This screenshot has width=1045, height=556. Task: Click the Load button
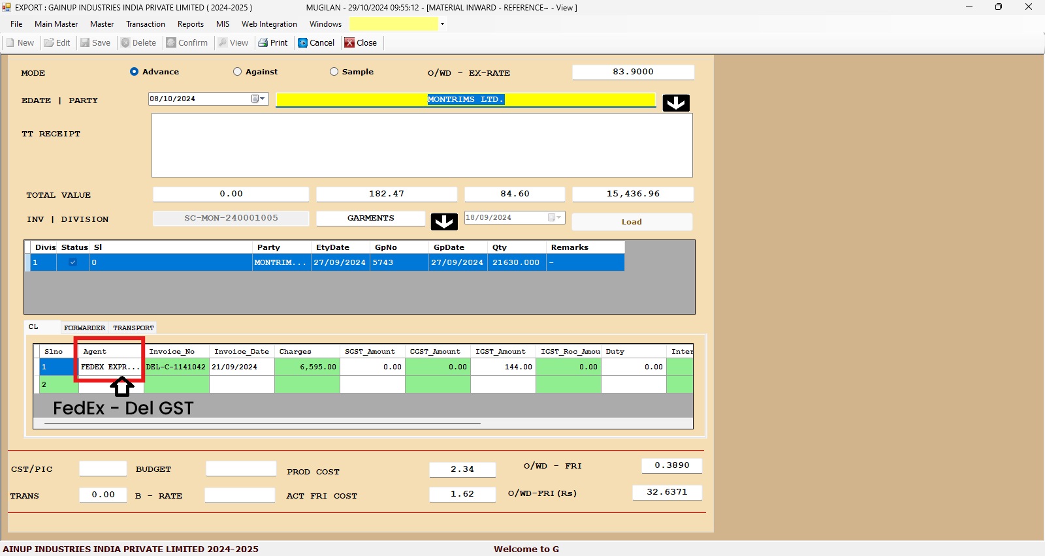coord(632,222)
